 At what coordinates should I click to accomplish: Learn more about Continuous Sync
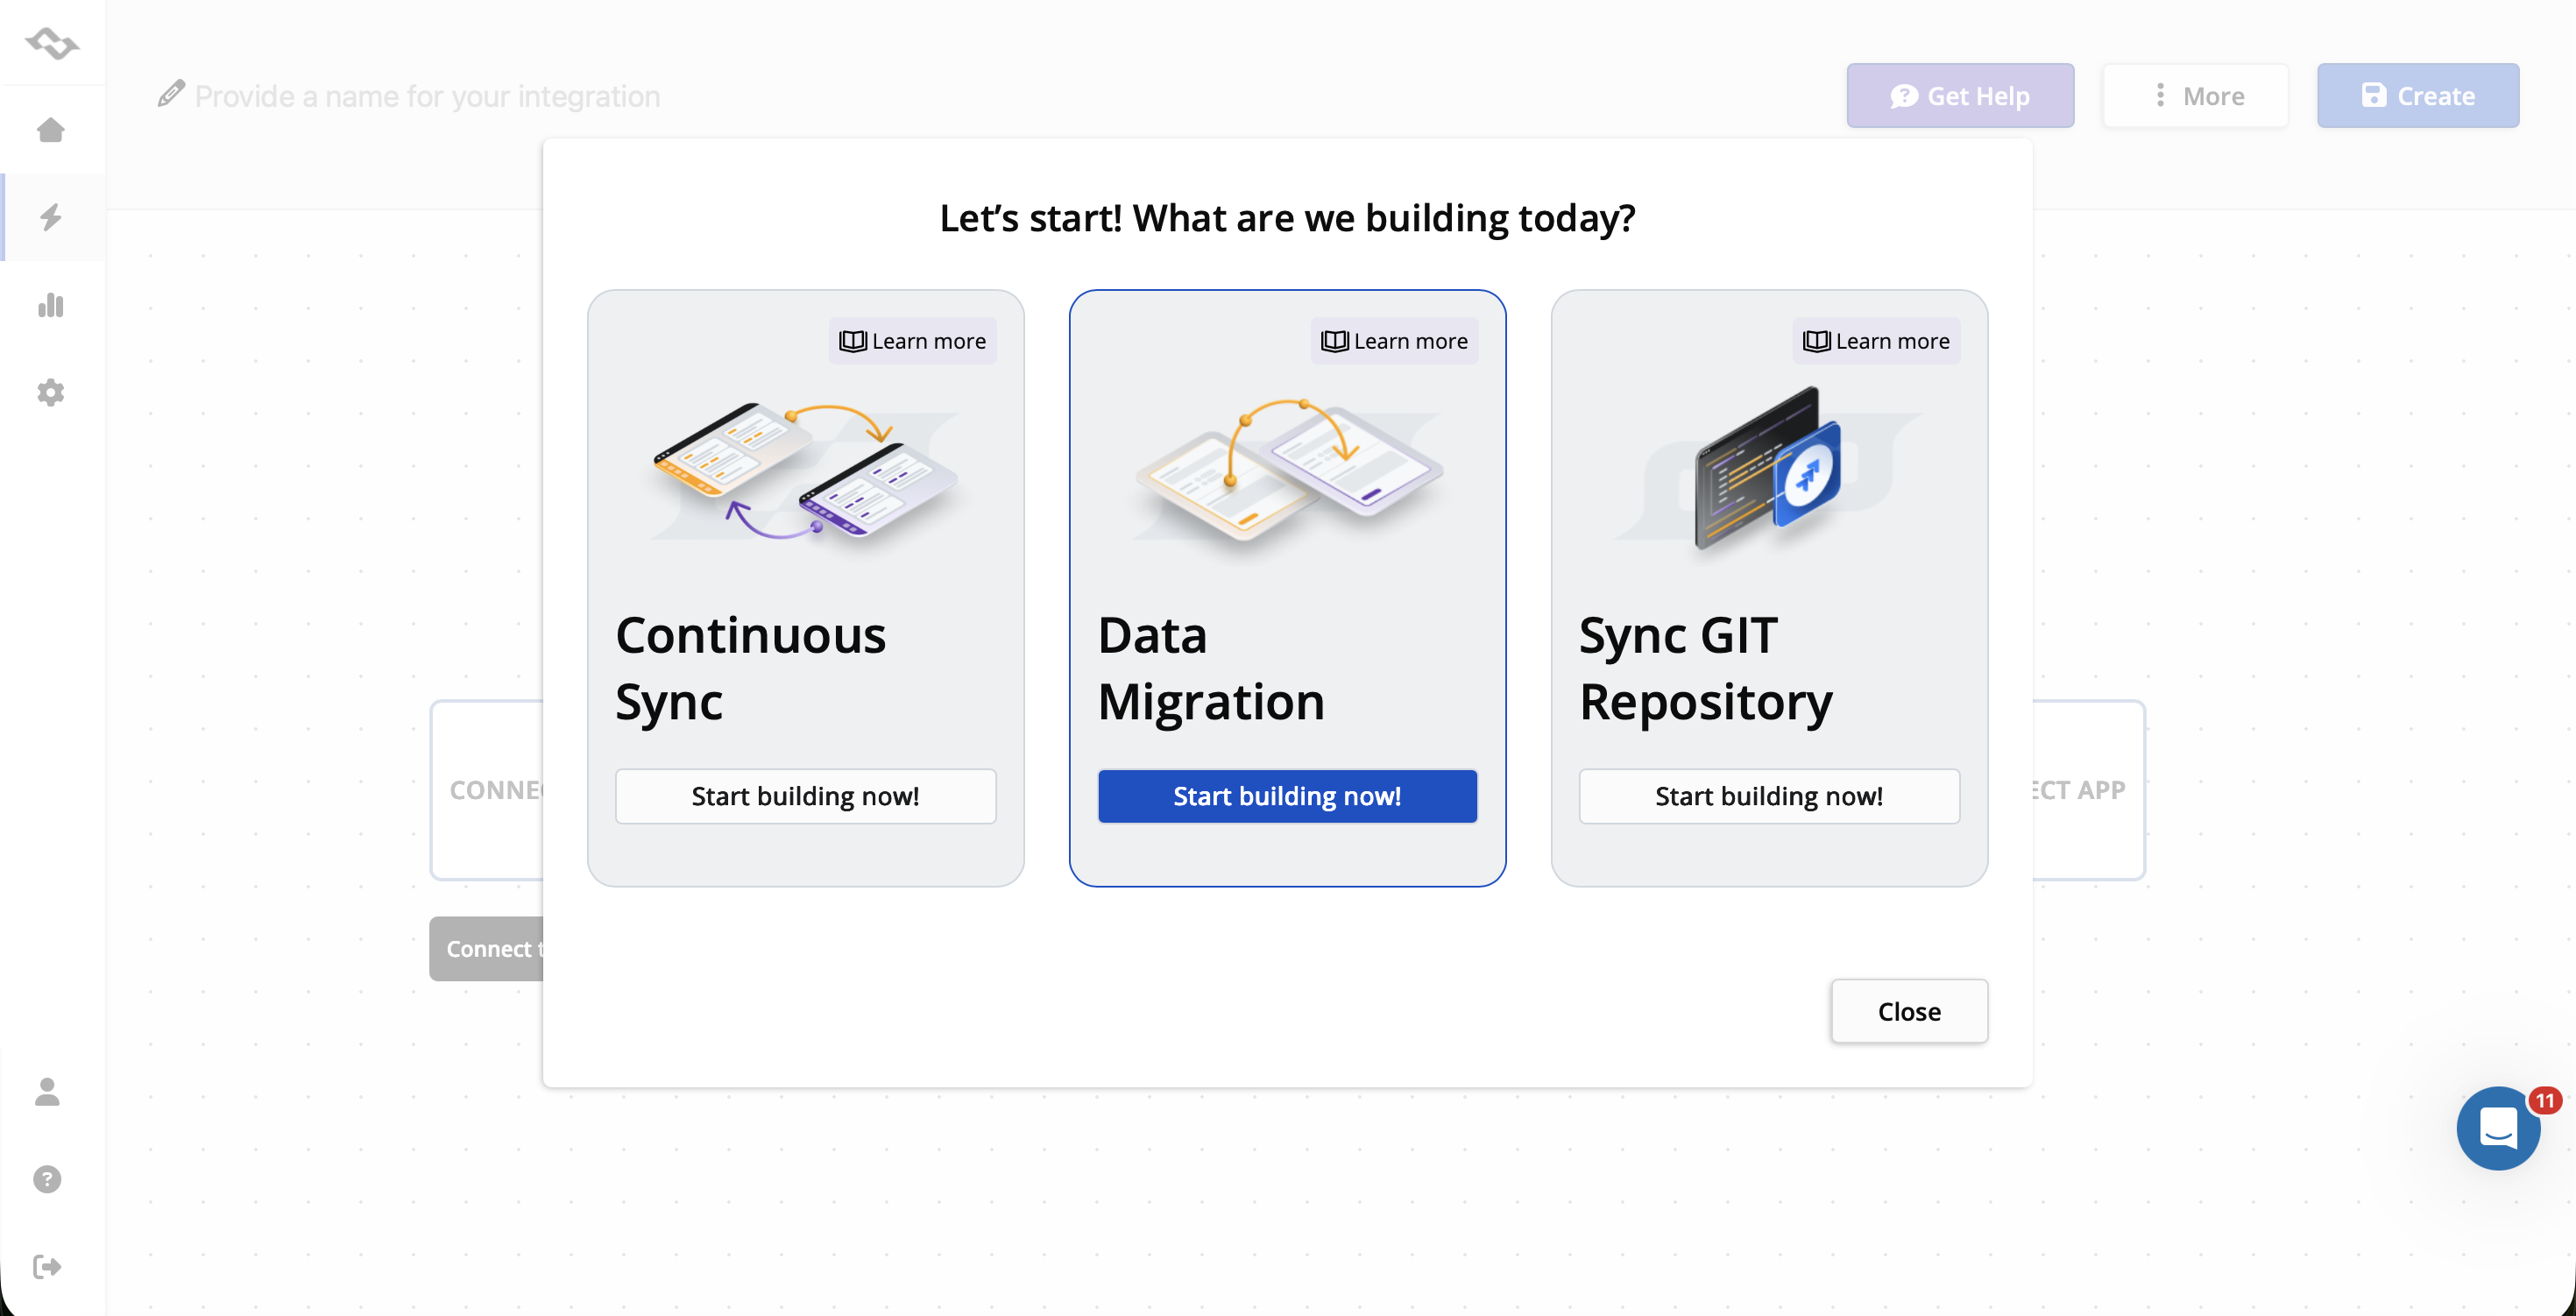click(x=912, y=341)
